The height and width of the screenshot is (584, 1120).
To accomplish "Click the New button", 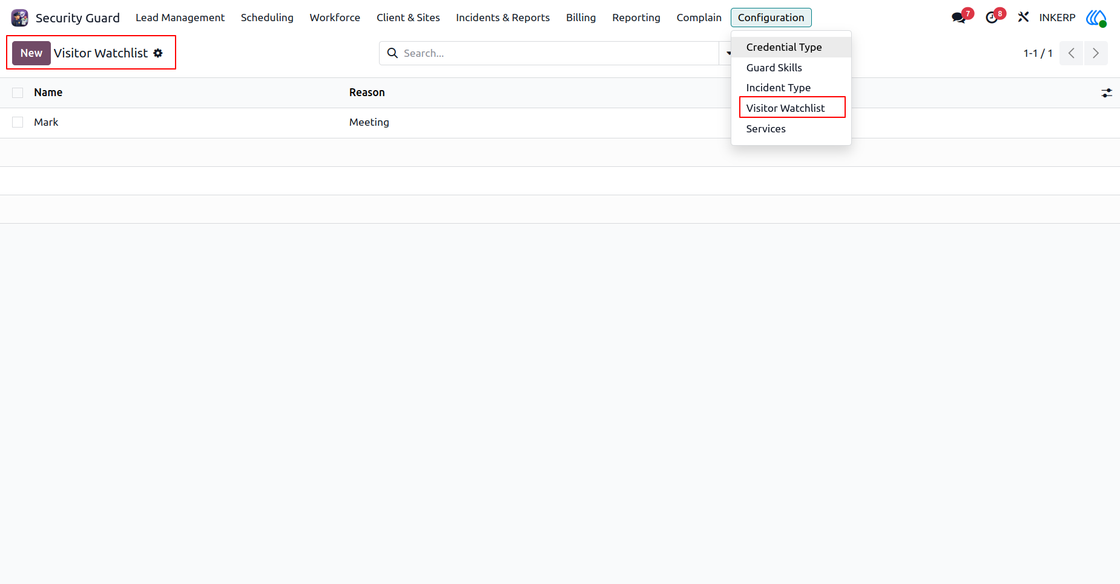I will (31, 53).
